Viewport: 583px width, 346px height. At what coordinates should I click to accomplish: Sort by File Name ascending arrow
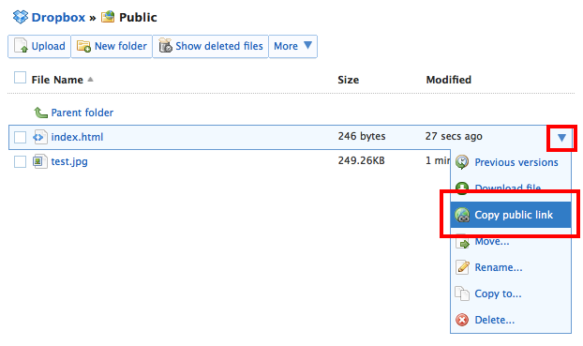click(90, 80)
